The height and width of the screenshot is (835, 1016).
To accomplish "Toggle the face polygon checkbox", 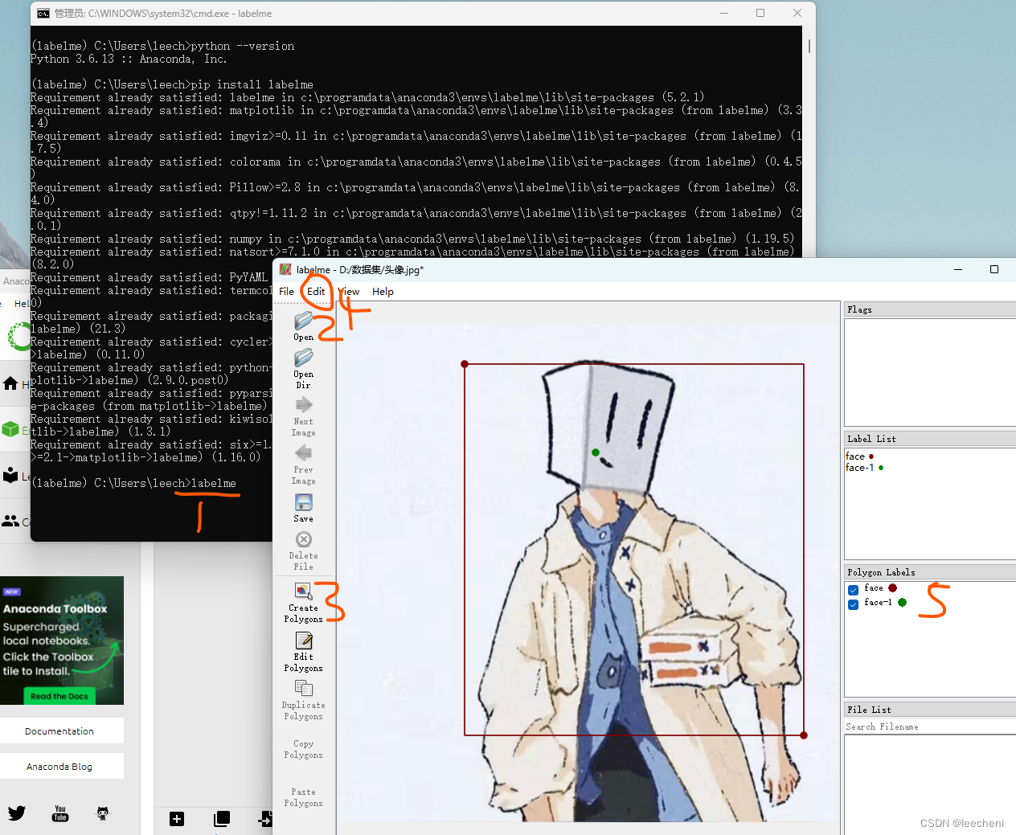I will tap(853, 590).
